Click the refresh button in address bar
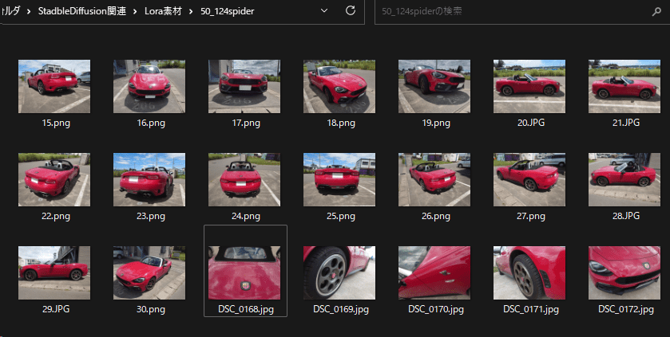The image size is (670, 337). click(x=350, y=11)
